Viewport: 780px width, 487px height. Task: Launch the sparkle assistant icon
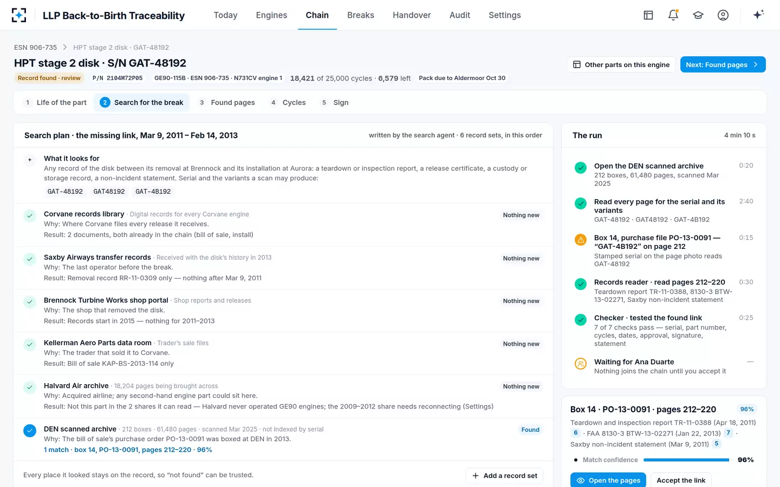[758, 15]
